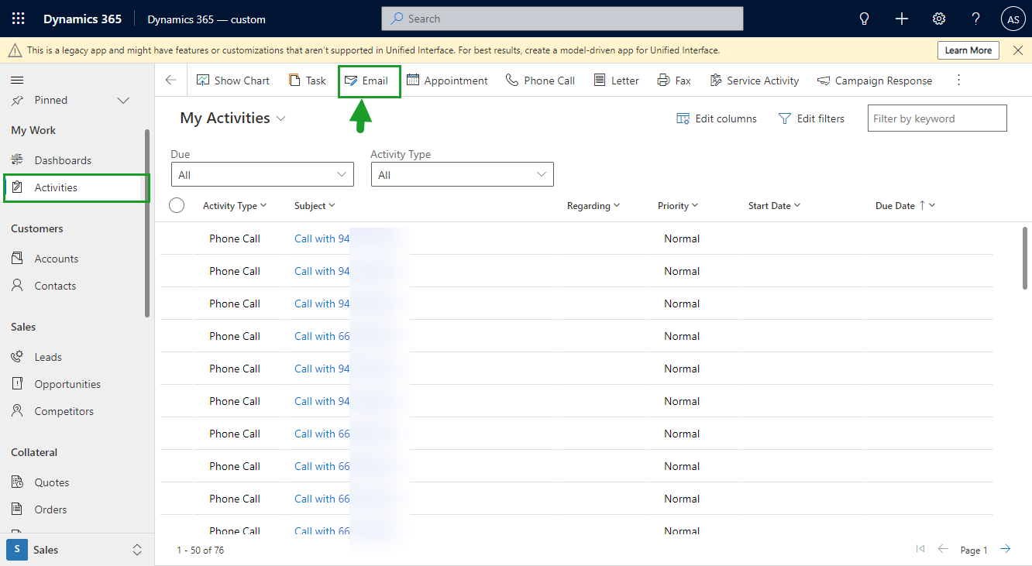This screenshot has width=1032, height=566.
Task: Create a new Email activity
Action: 369,80
